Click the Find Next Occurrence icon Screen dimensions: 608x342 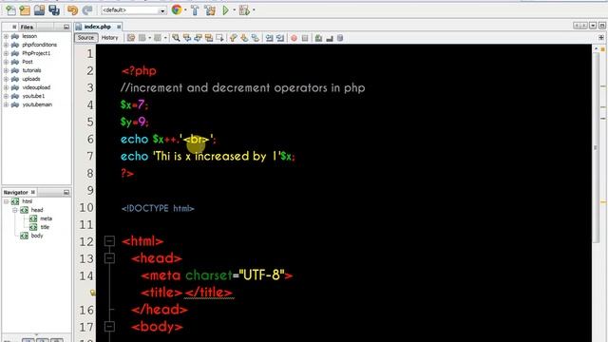click(198, 38)
